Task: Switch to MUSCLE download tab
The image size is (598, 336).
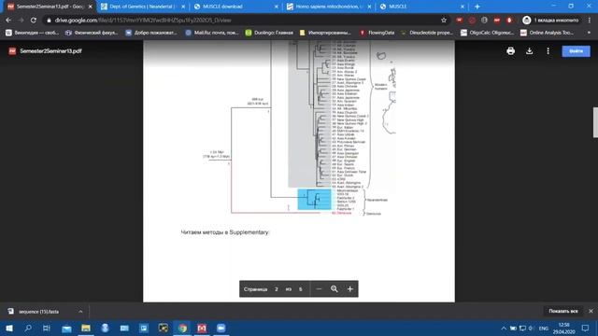Action: coord(235,7)
